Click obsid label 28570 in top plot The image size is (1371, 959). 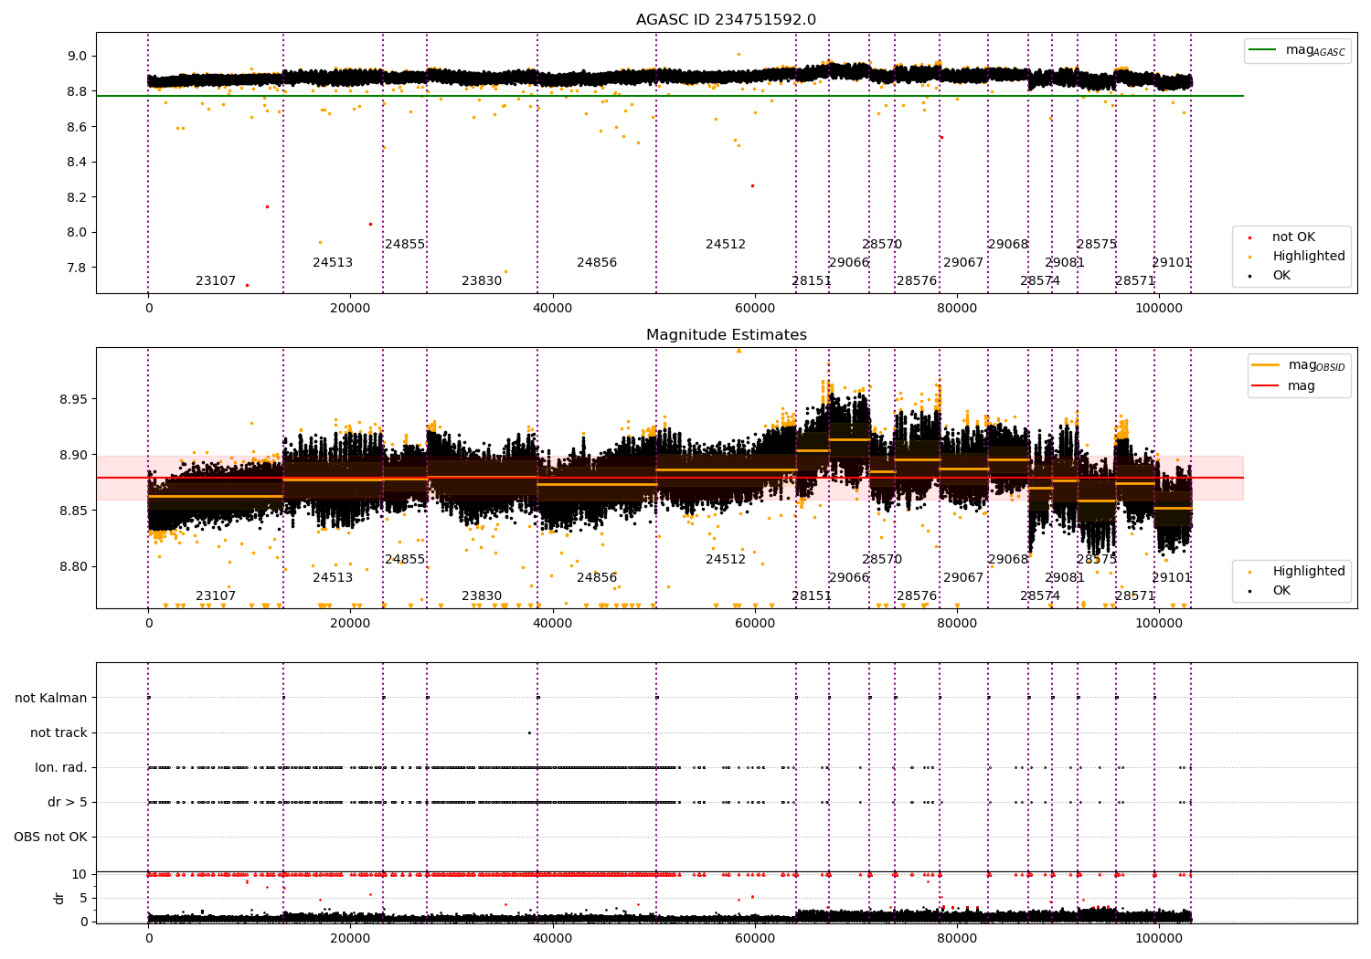pos(882,245)
